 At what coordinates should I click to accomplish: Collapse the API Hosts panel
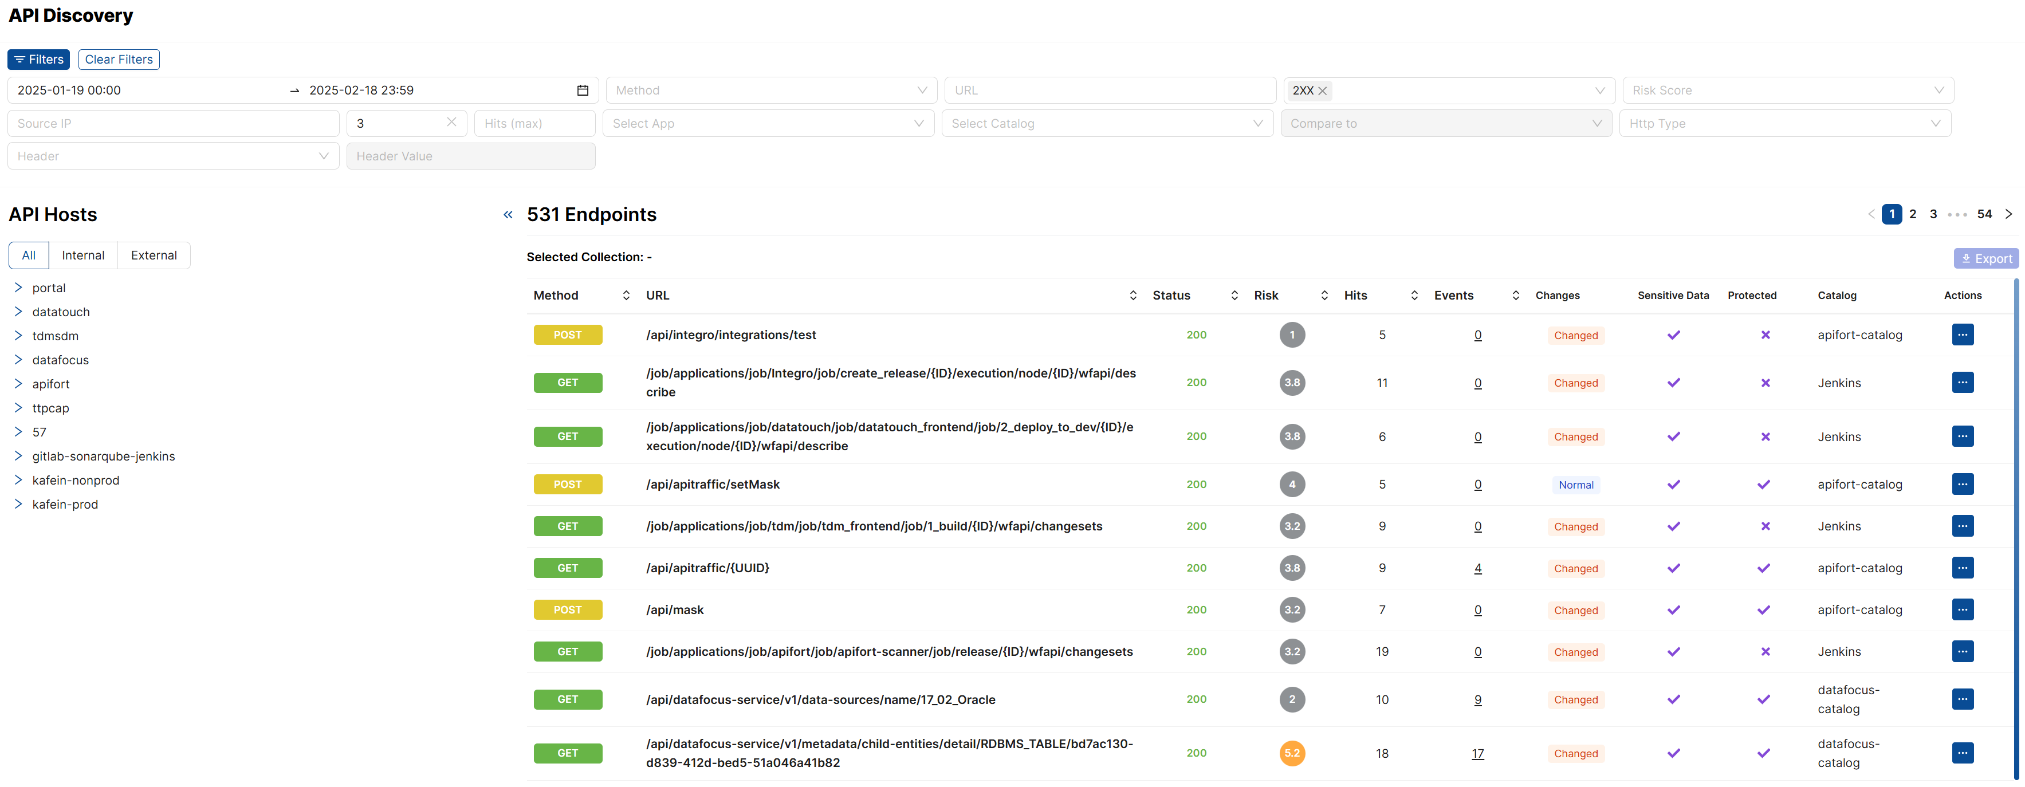click(x=508, y=215)
